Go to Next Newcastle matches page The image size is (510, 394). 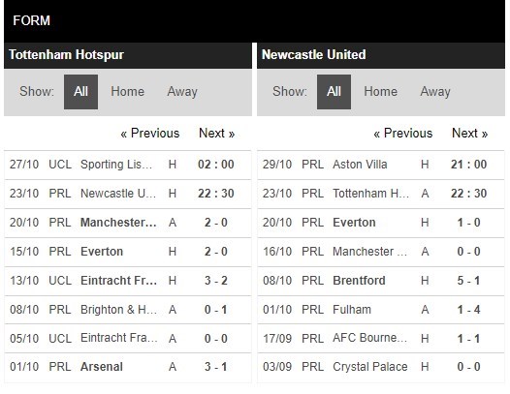coord(469,134)
